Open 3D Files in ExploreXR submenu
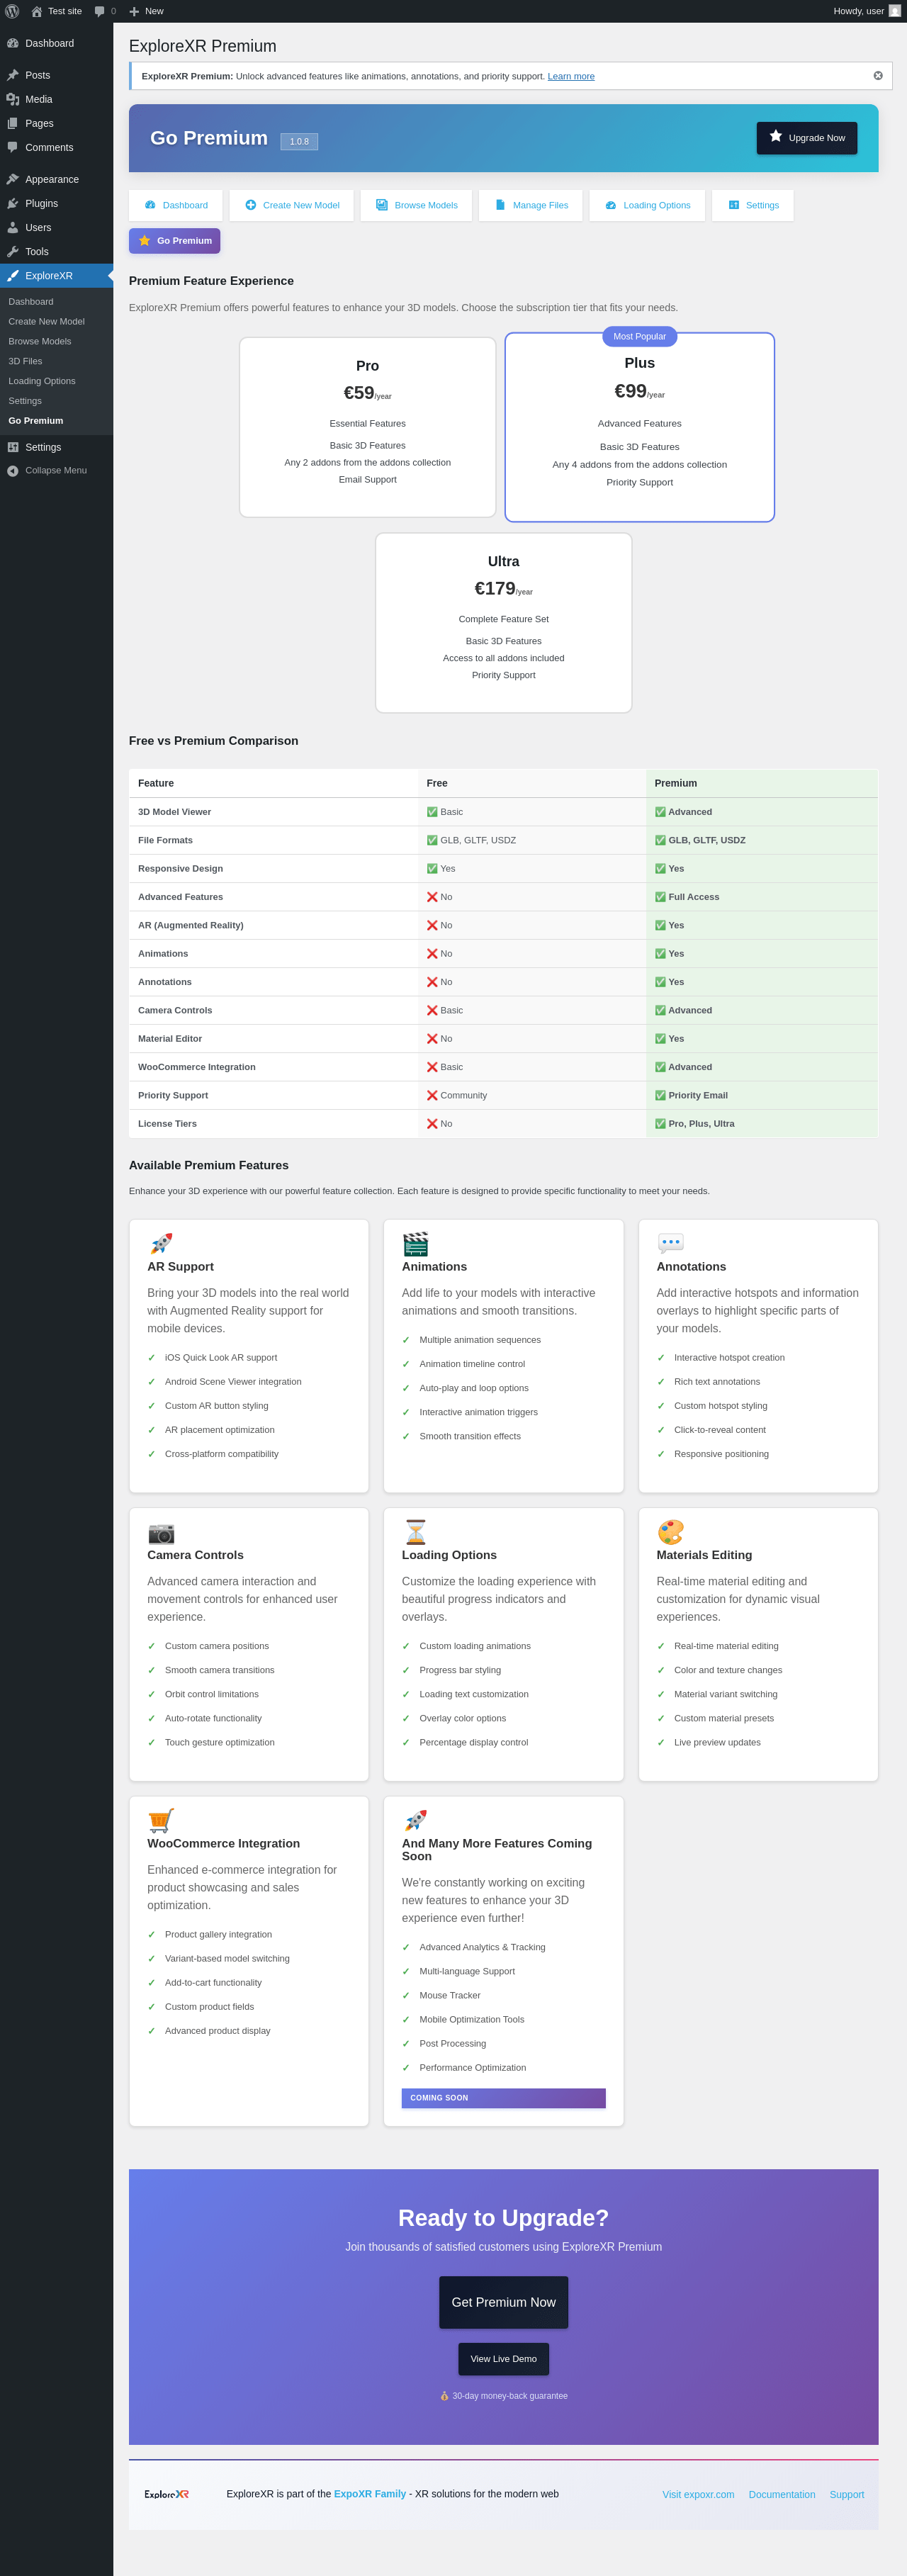This screenshot has height=2576, width=907. tap(25, 361)
